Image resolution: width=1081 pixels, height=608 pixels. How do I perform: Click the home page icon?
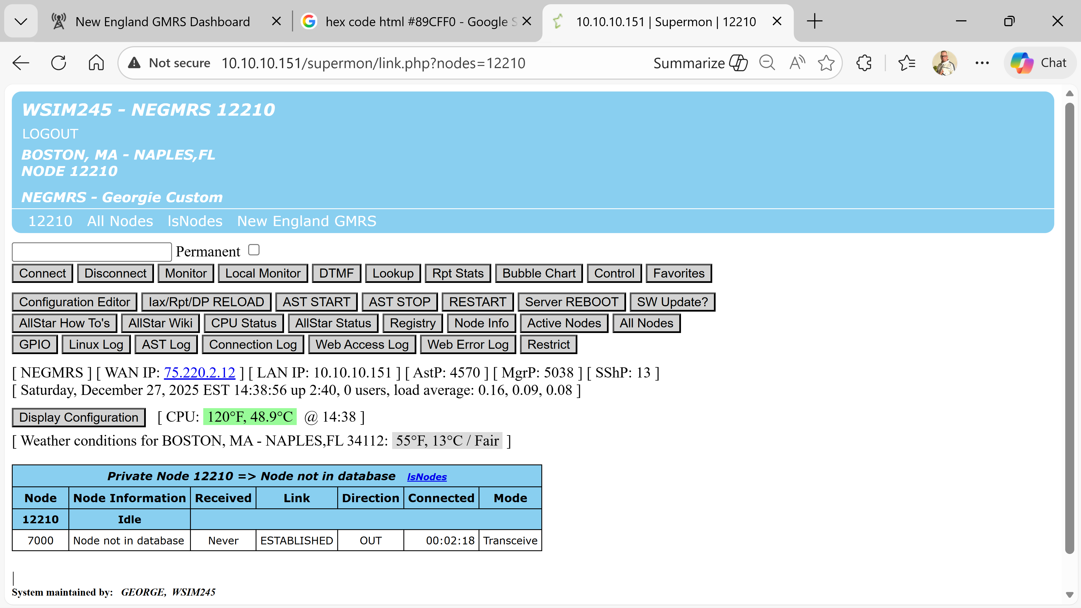(x=96, y=63)
